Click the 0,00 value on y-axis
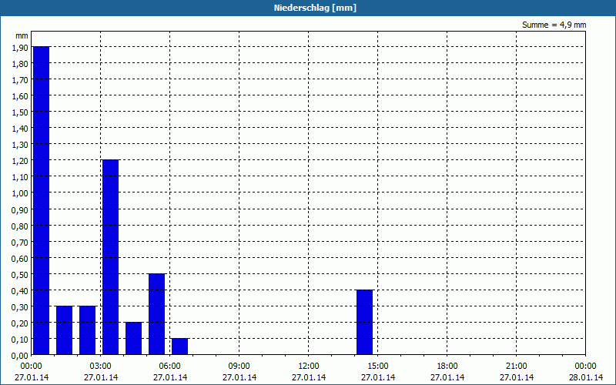The width and height of the screenshot is (616, 385). (20, 356)
